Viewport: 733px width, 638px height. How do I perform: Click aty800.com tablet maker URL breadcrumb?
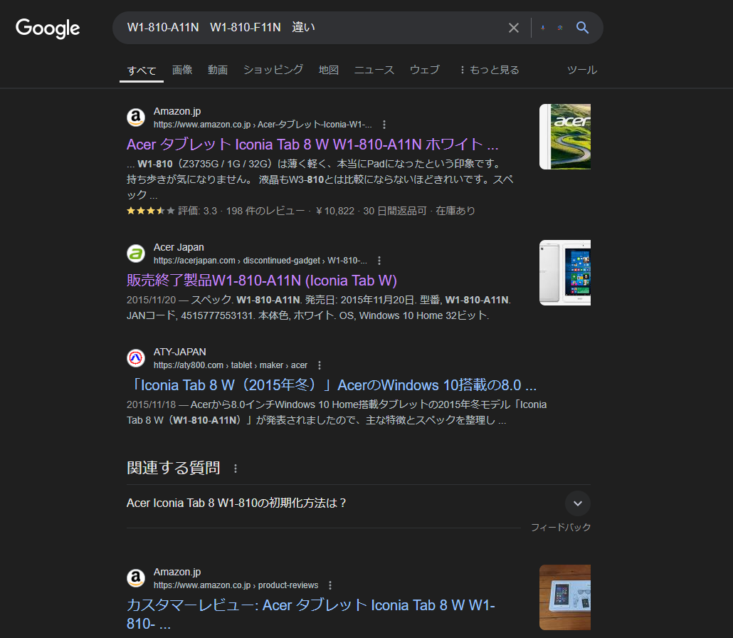coord(231,365)
